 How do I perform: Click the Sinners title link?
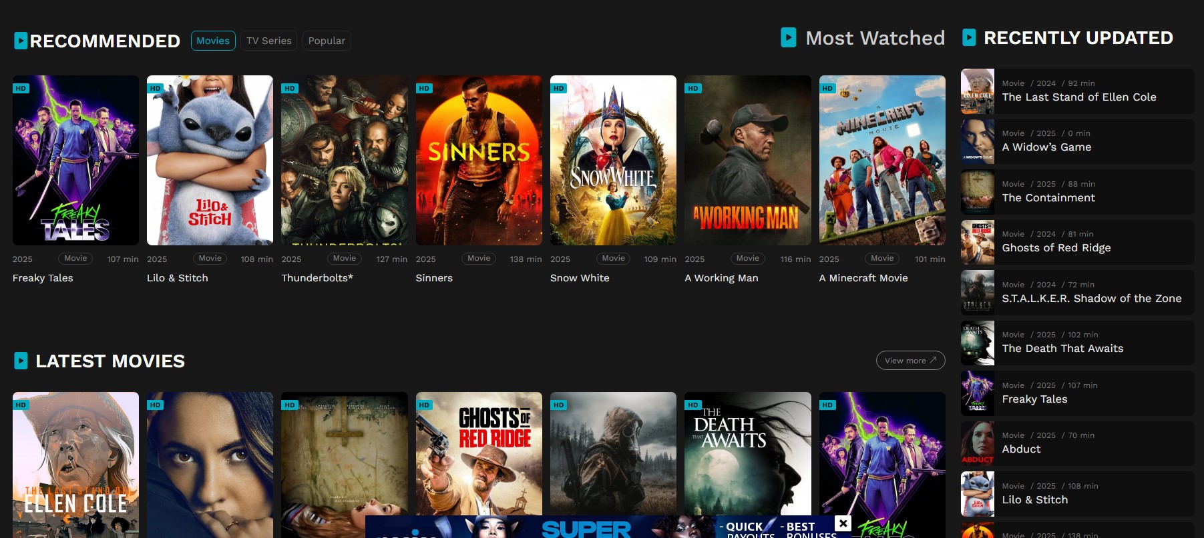click(x=434, y=278)
